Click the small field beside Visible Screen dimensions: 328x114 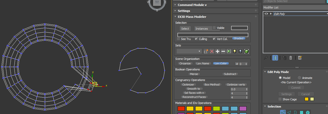239,28
